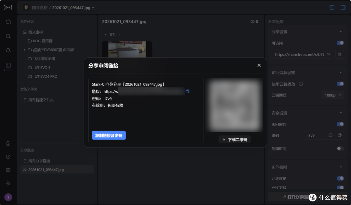Open the 1080p 云端画质 dropdown

[x=333, y=95]
